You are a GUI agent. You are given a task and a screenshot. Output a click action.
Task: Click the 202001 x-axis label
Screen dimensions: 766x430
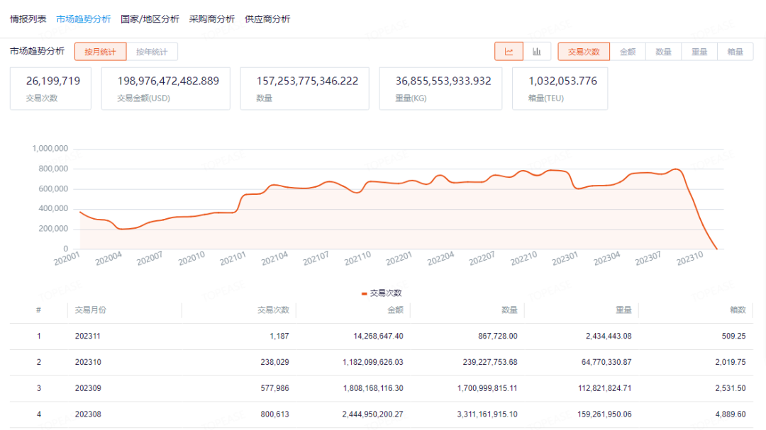[x=67, y=259]
